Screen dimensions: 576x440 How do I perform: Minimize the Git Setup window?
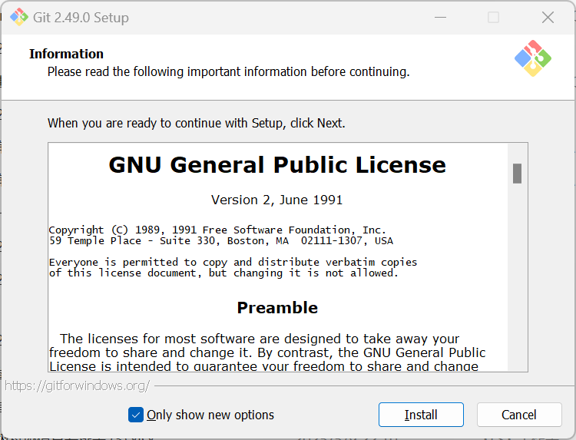(x=440, y=17)
